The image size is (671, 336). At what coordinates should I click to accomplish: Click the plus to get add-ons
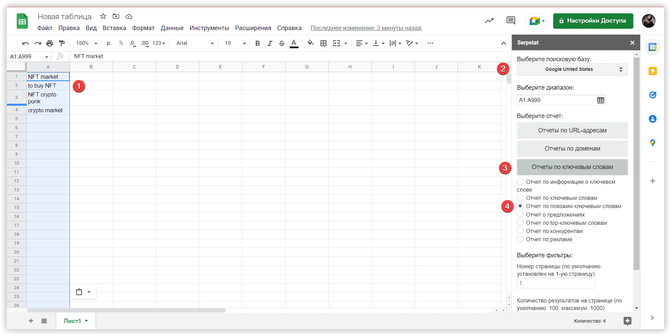[x=653, y=181]
